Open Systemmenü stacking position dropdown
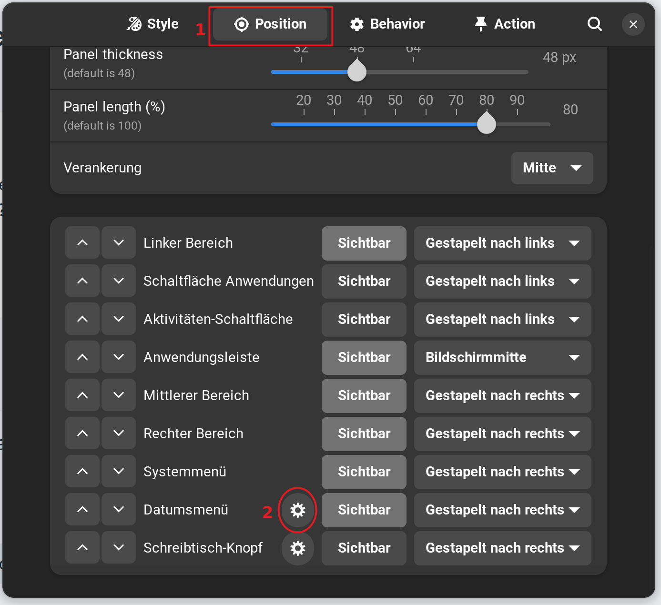The width and height of the screenshot is (661, 605). 502,472
